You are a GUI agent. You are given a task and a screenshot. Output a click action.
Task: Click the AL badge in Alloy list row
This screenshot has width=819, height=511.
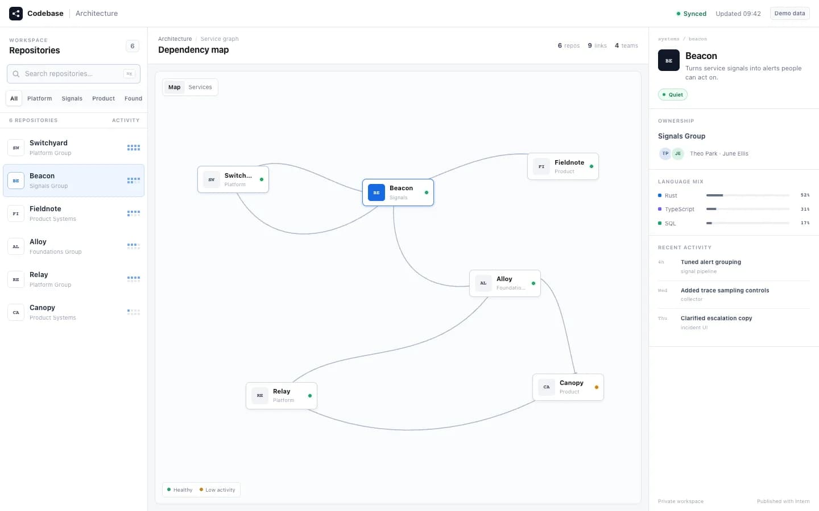16,246
